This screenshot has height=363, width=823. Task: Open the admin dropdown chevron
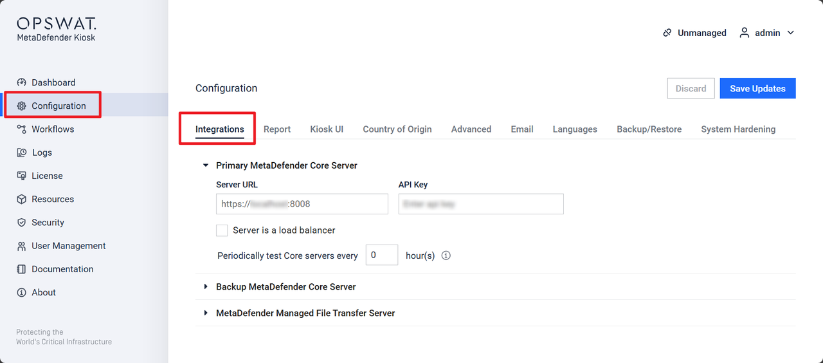(x=791, y=33)
